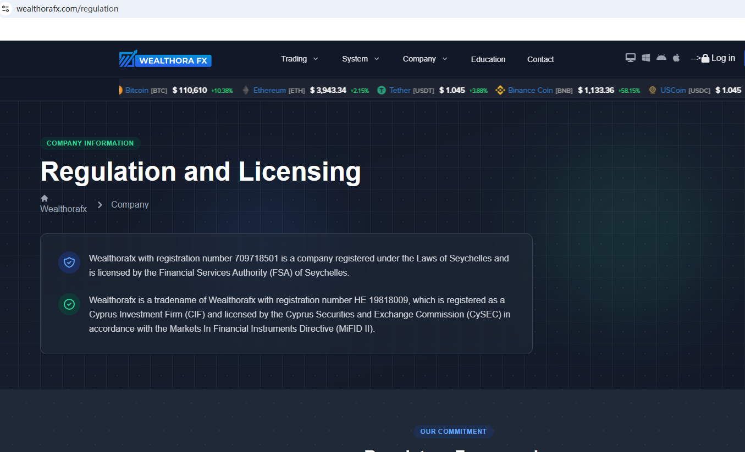The width and height of the screenshot is (745, 452).
Task: Click the Wealthora FX logo
Action: click(165, 59)
